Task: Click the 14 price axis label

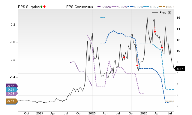Action: (178, 29)
